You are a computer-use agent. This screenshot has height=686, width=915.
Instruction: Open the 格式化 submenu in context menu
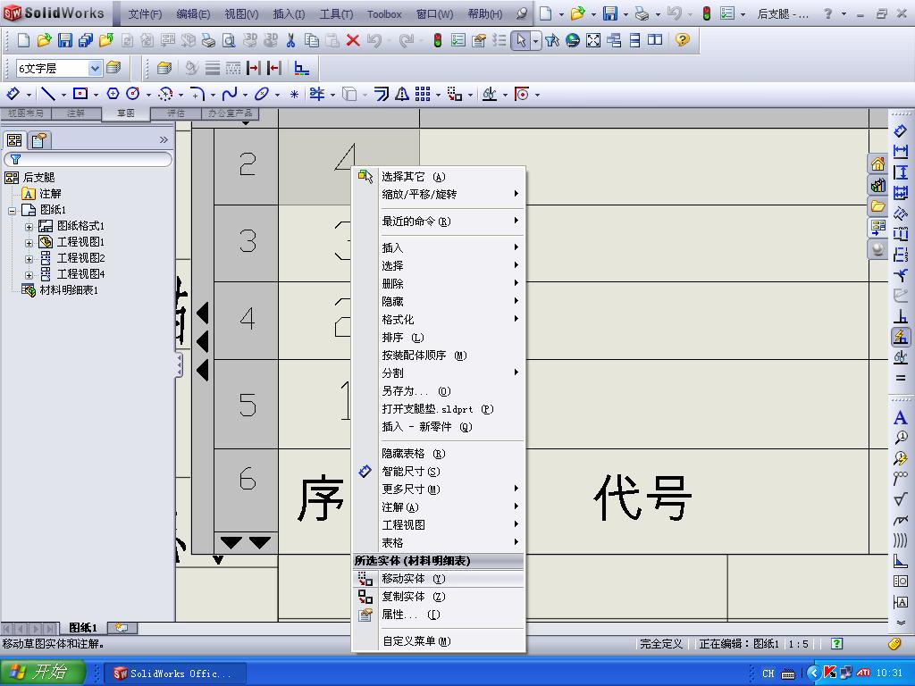pos(439,319)
